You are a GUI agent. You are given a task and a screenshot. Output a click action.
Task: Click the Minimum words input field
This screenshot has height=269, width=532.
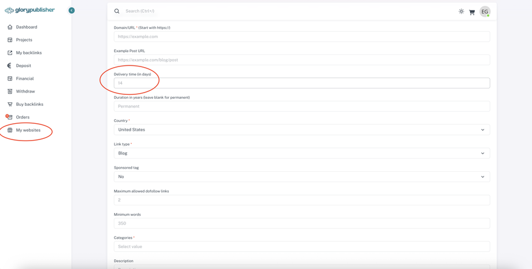pyautogui.click(x=302, y=223)
